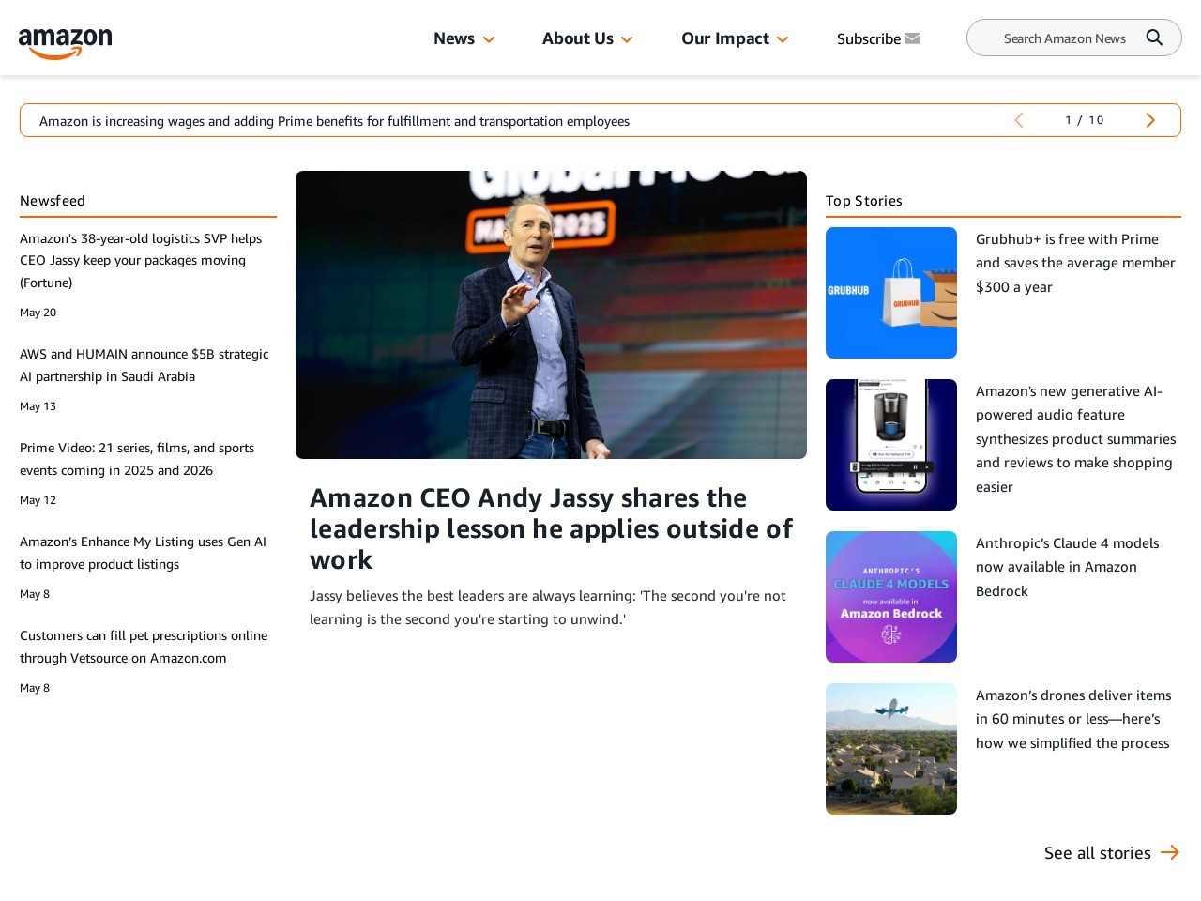Click the drone delivery thumbnail
1201x901 pixels.
point(891,749)
